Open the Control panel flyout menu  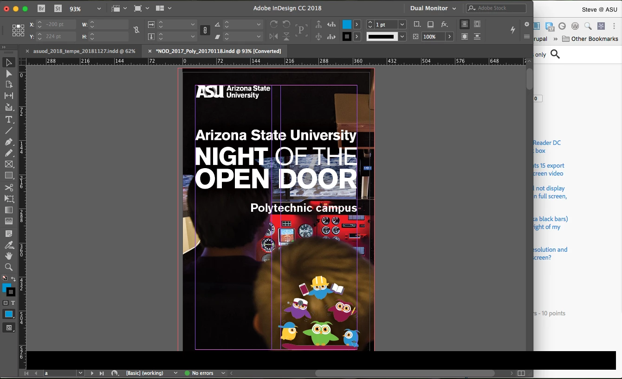[526, 36]
